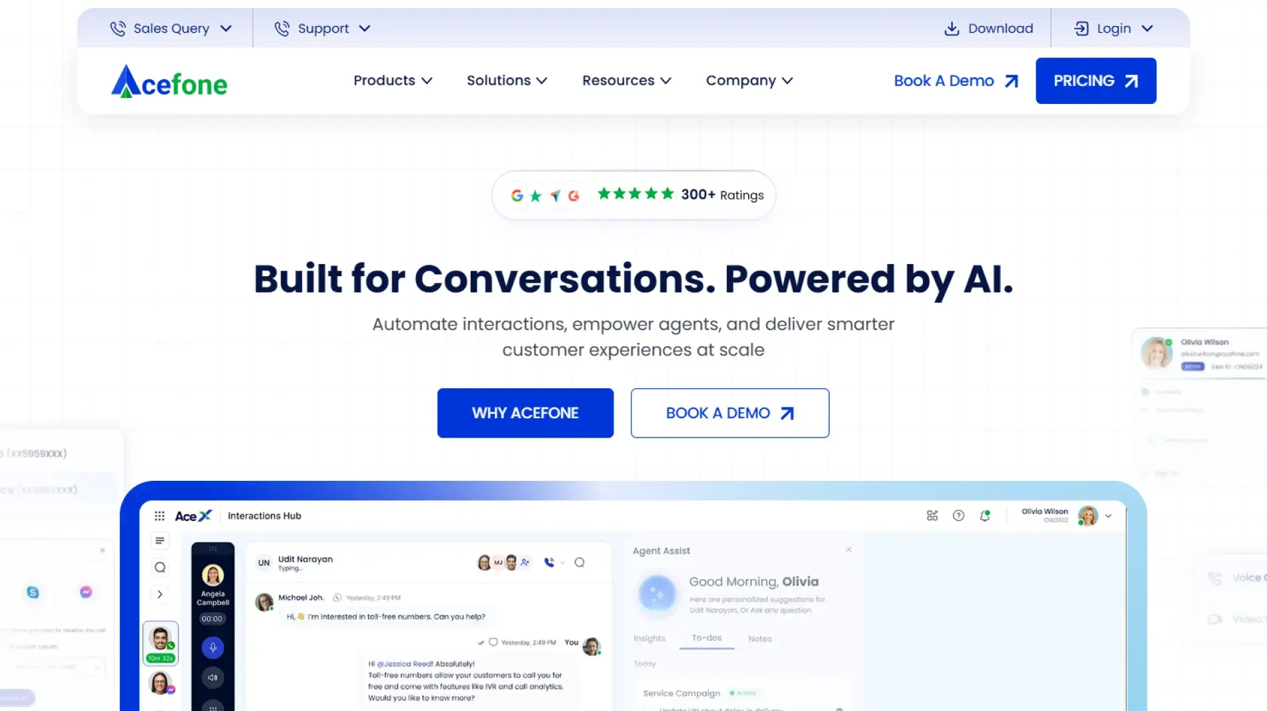Click the microphone mute button
The image size is (1267, 711).
pos(213,648)
